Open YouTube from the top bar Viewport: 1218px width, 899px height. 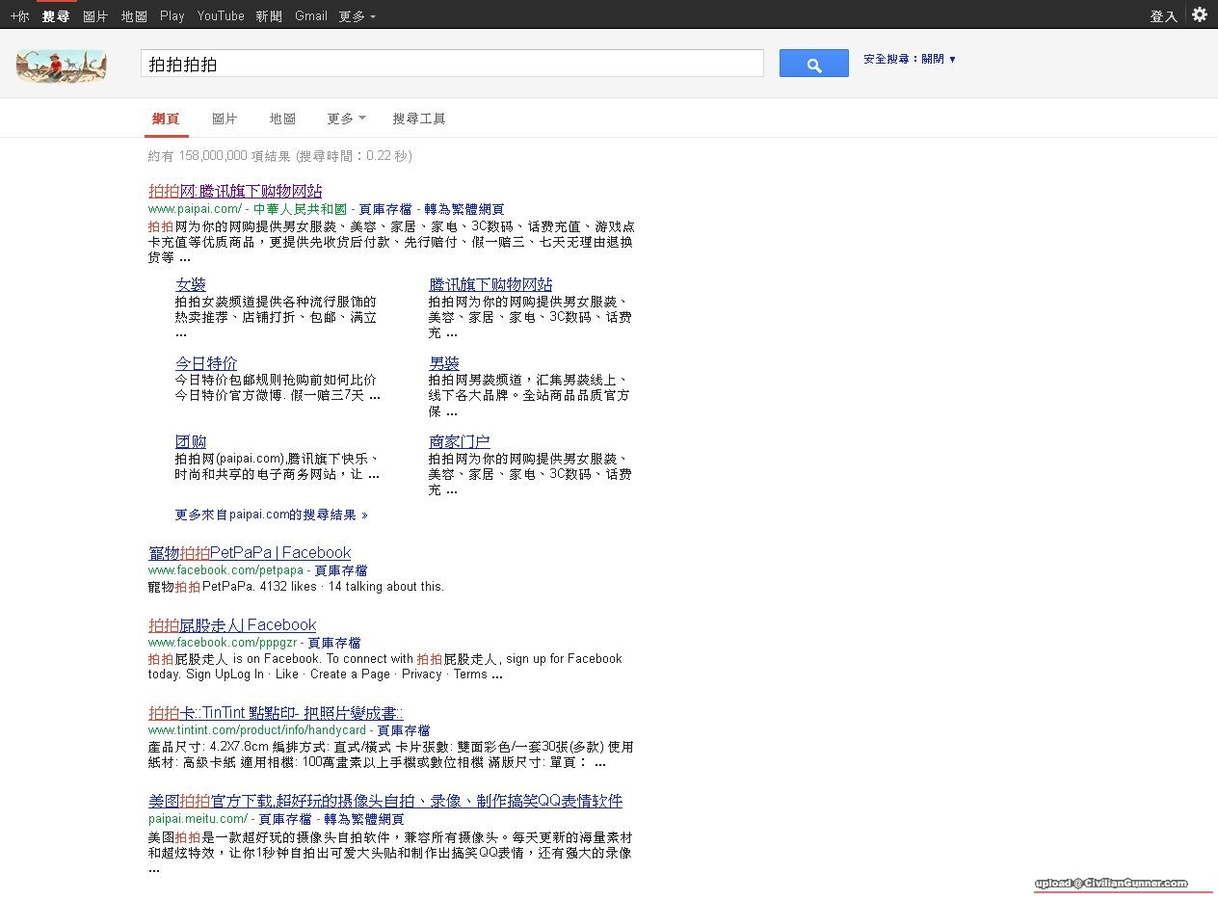[221, 16]
